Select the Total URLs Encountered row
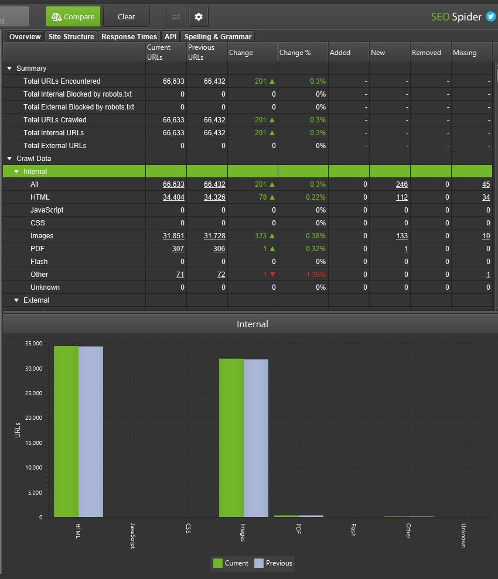Image resolution: width=498 pixels, height=579 pixels. 247,81
